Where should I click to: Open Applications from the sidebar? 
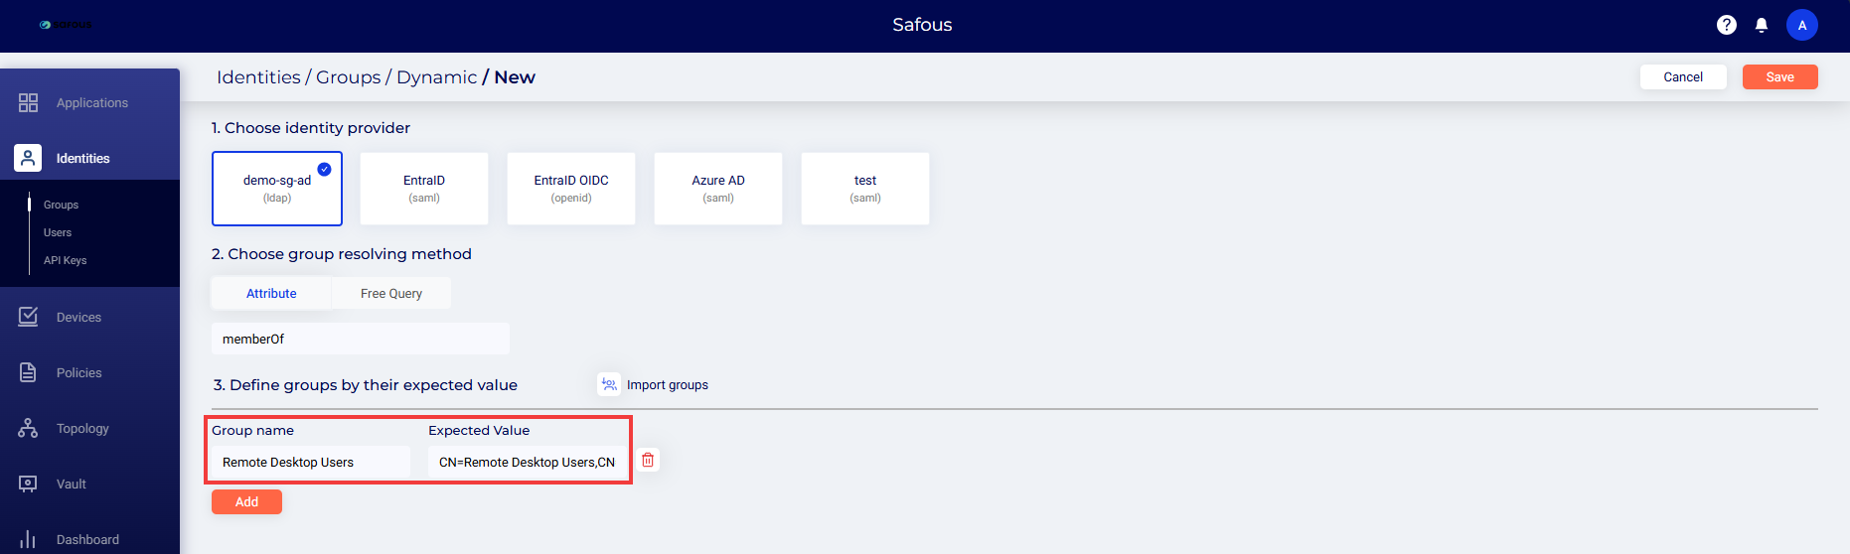[91, 102]
